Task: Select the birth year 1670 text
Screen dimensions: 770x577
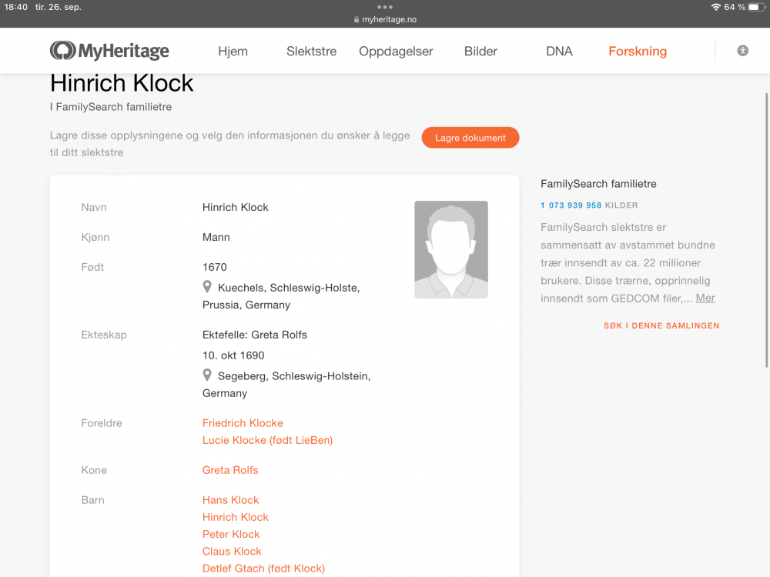Action: pyautogui.click(x=215, y=267)
